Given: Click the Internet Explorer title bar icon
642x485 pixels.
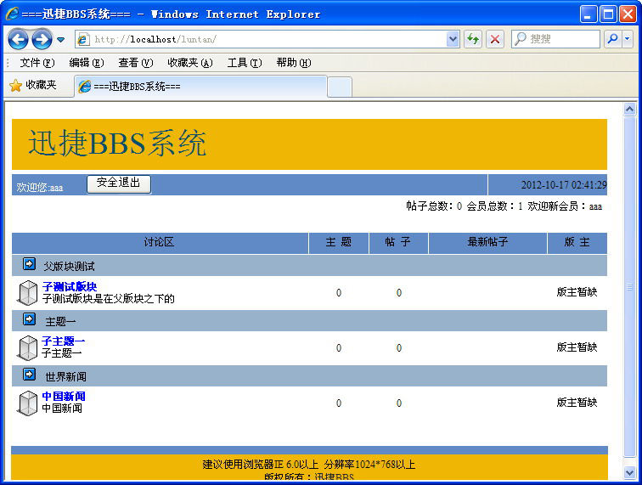Looking at the screenshot, I should click(12, 14).
